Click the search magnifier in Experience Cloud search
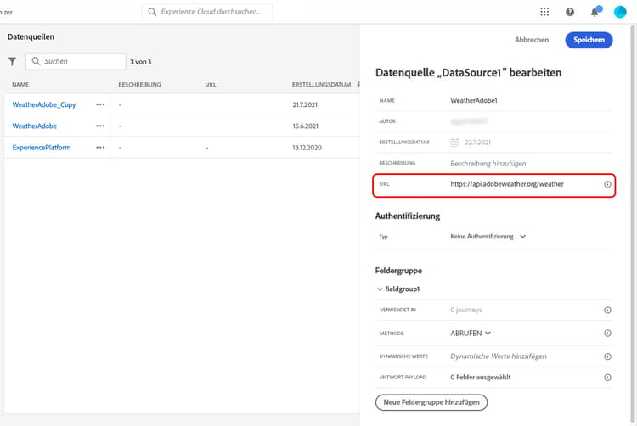Screen dimensions: 637x426 point(152,12)
